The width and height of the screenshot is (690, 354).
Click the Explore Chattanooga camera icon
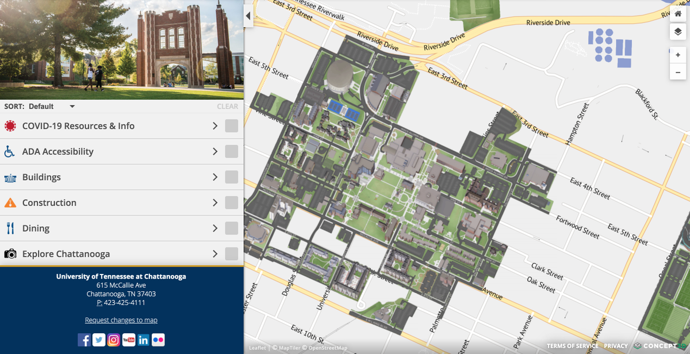(10, 253)
